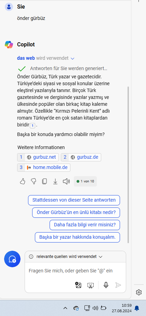The height and width of the screenshot is (316, 146).
Task: Click the conversation vertical scrollbar
Action: 128,165
